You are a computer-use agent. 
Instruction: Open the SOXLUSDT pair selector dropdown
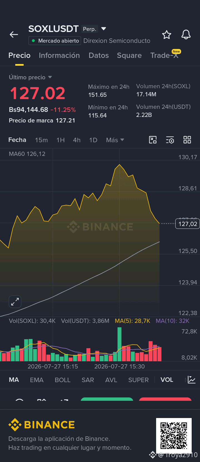[104, 29]
